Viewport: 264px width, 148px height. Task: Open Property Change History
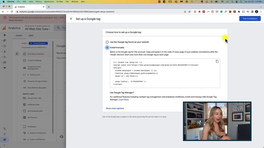point(37,81)
